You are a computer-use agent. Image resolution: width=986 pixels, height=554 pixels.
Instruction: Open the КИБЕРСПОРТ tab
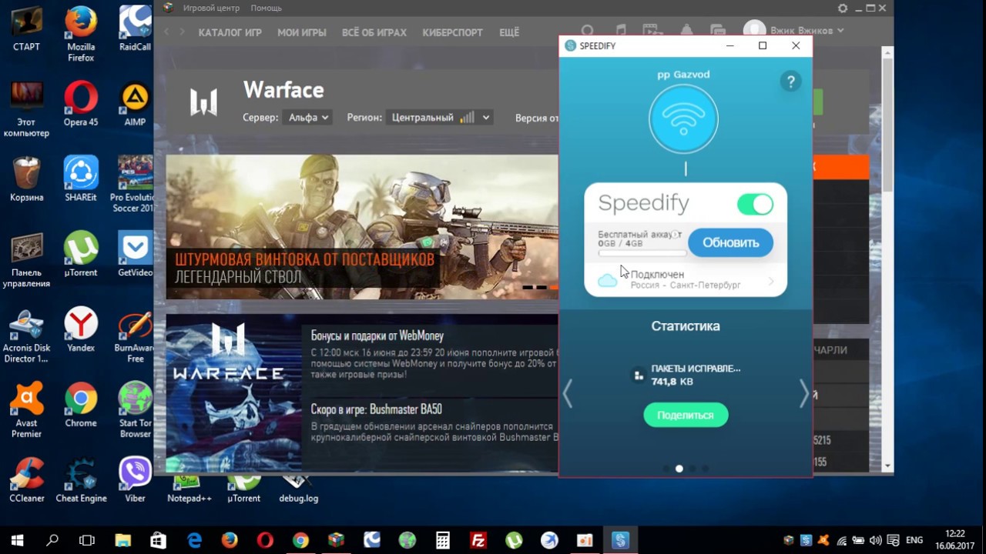click(x=453, y=32)
